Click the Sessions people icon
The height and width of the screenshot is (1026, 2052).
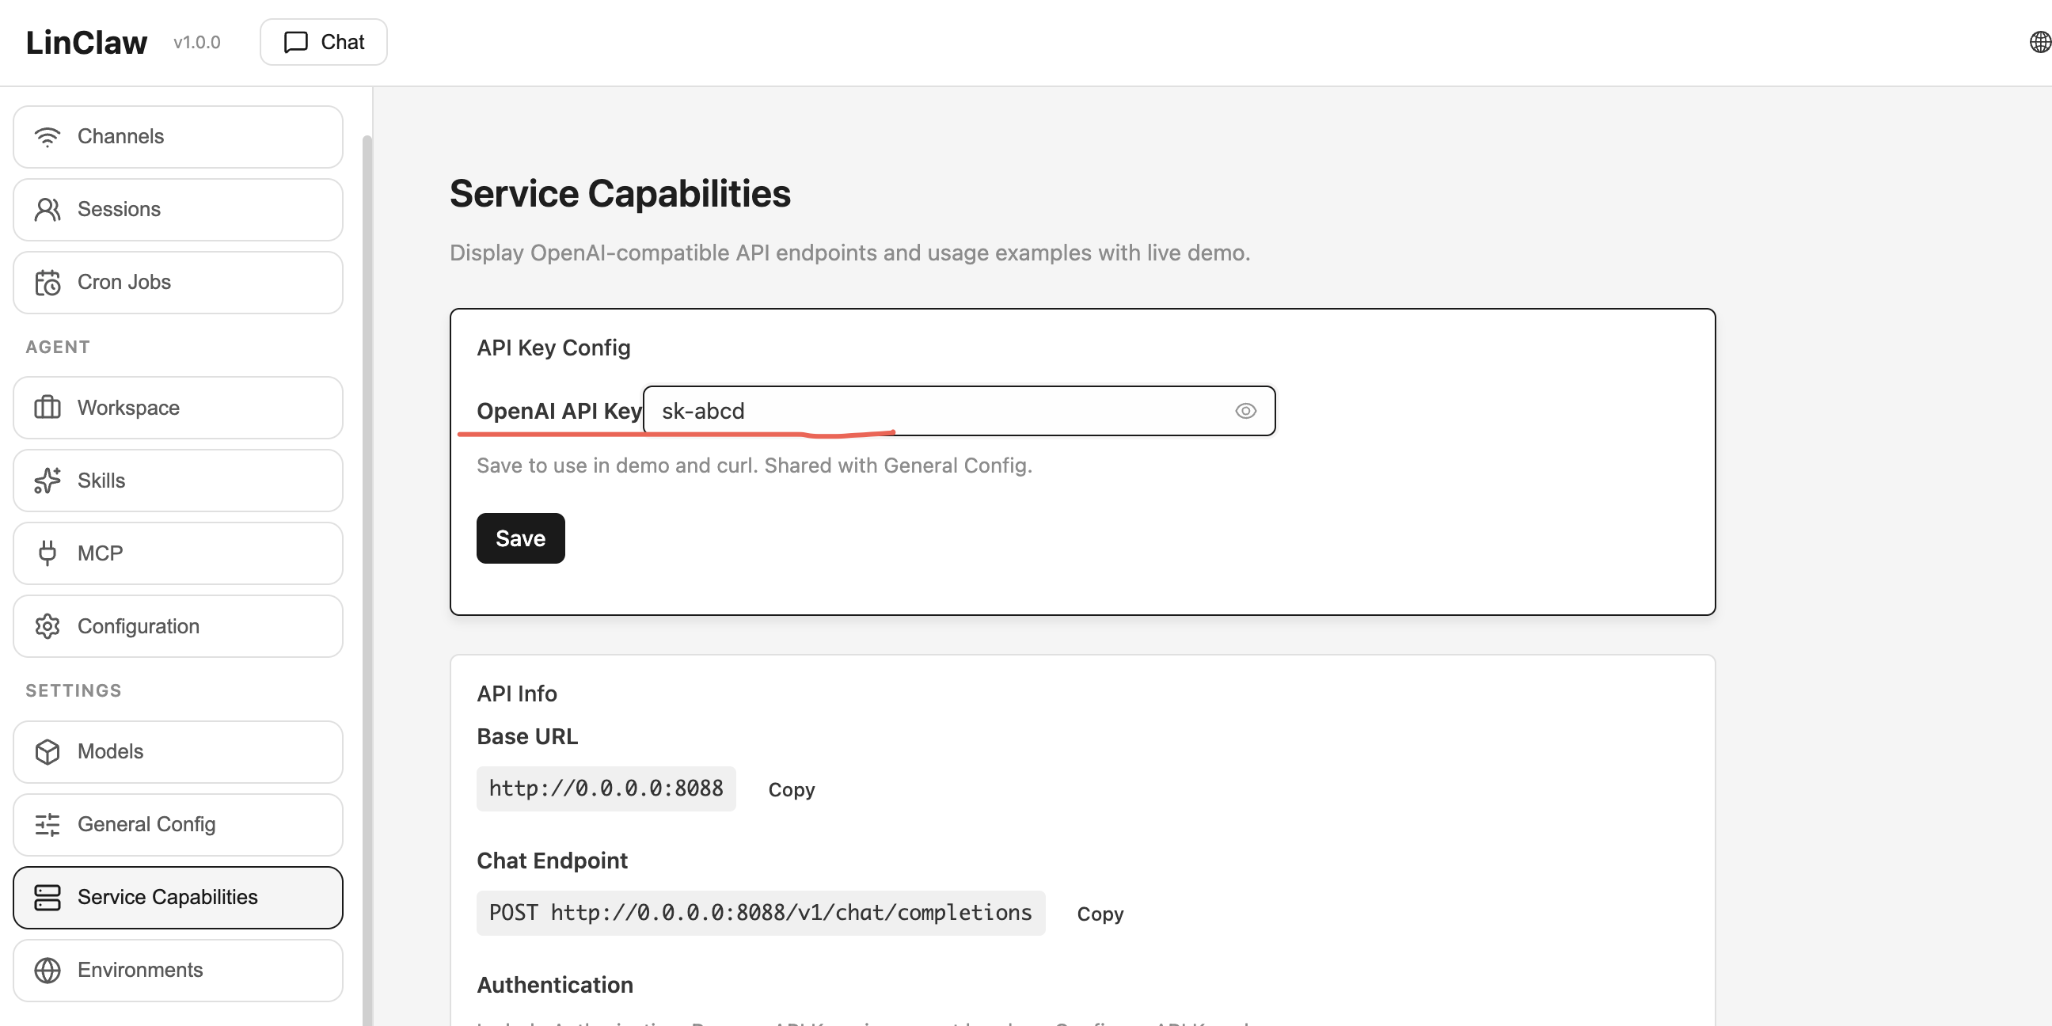[x=47, y=210]
